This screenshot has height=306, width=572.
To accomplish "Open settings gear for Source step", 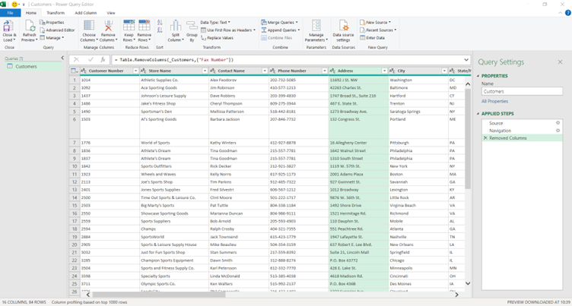I will coord(558,123).
